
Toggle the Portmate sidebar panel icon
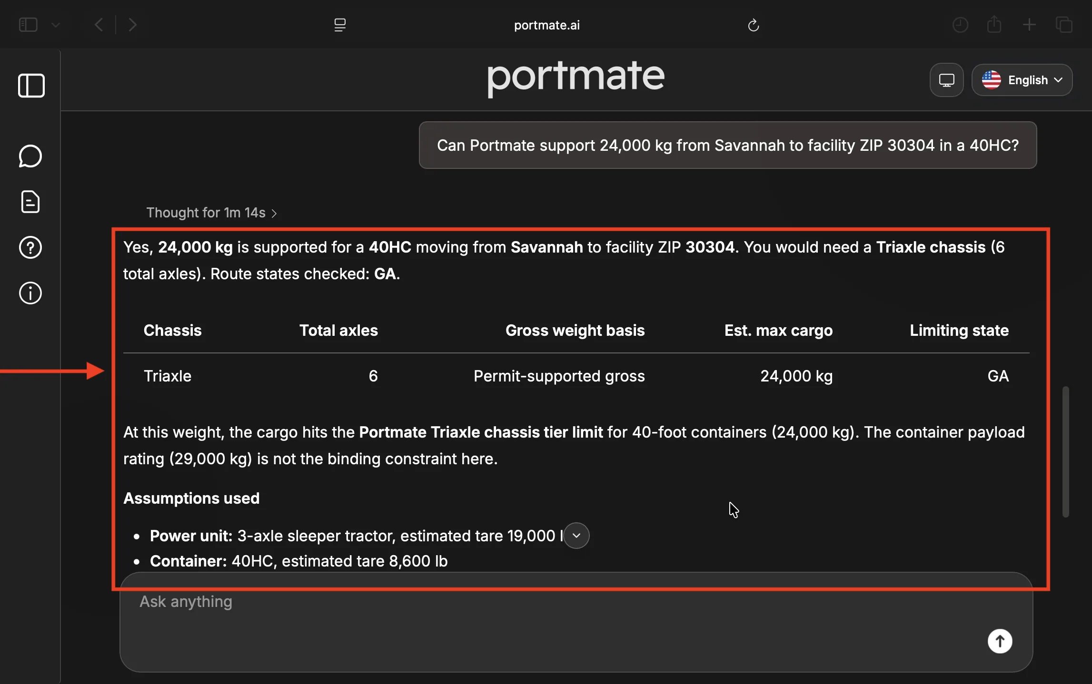[x=31, y=86]
